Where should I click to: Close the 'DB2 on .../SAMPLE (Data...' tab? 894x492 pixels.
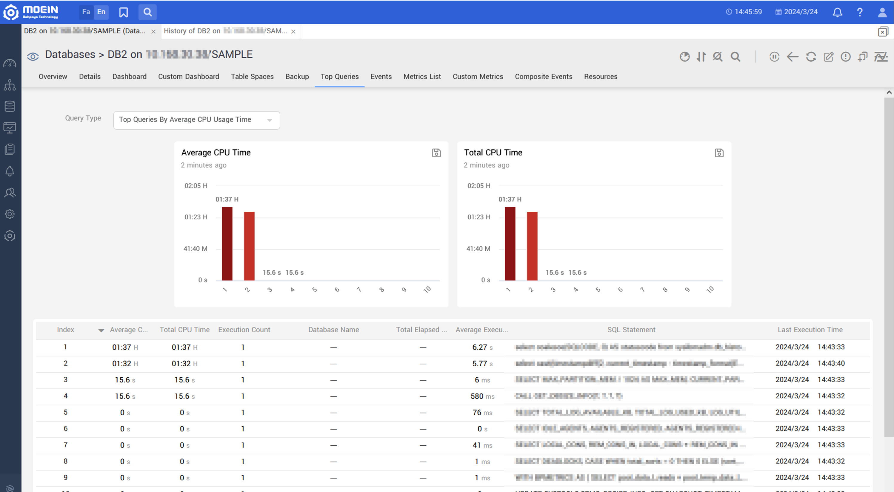click(153, 32)
